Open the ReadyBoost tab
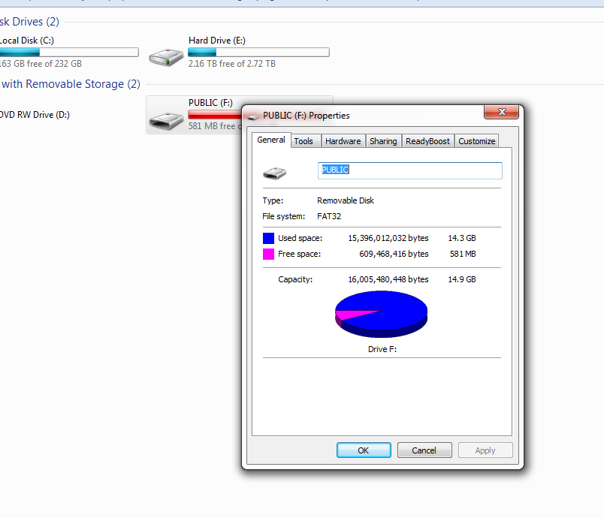The image size is (604, 518). pyautogui.click(x=427, y=141)
